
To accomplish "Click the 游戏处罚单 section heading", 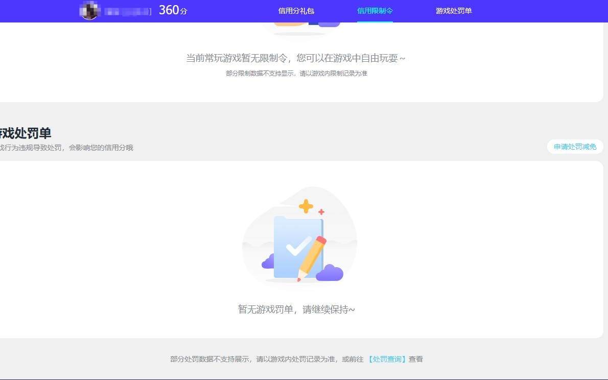I will (25, 133).
